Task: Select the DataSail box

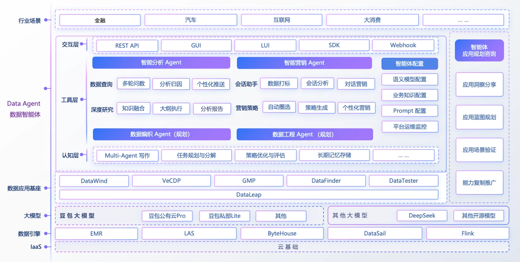Action: [x=375, y=233]
